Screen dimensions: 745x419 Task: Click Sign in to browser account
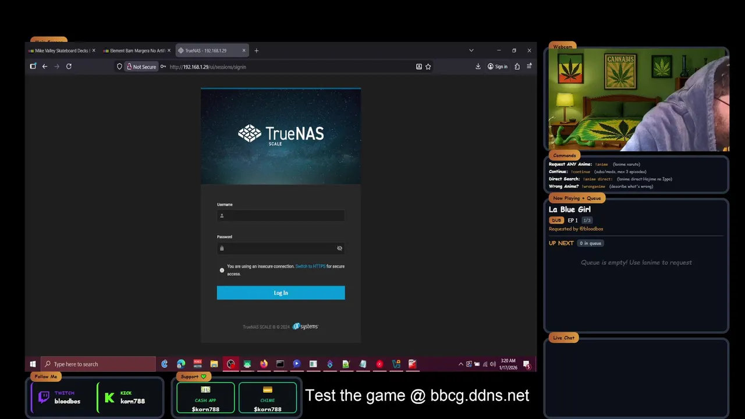coord(498,67)
